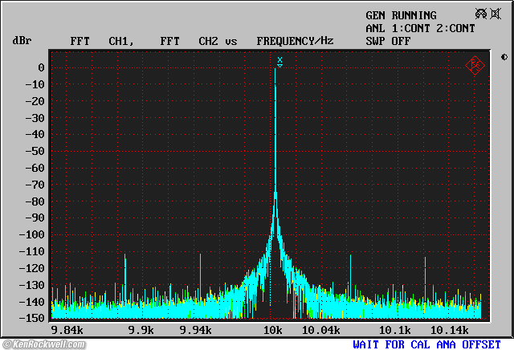Toggle the SWP OFF sweep status

pyautogui.click(x=388, y=40)
